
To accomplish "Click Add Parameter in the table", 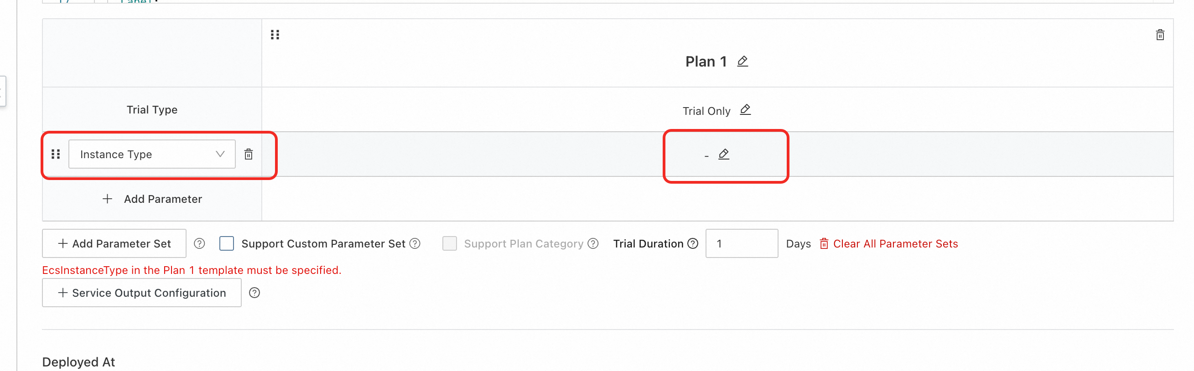I will (152, 199).
